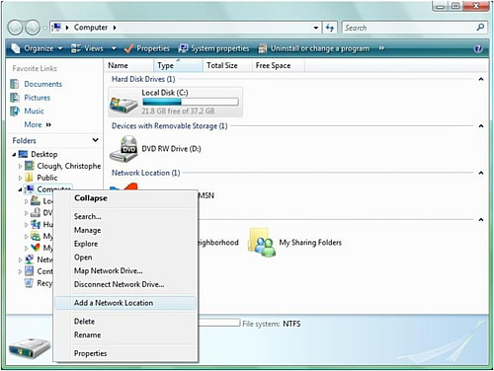Click the Help question mark icon
The image size is (494, 371).
point(478,48)
